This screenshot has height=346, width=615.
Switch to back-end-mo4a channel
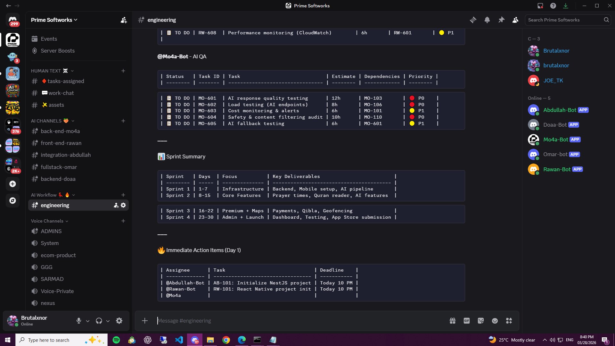point(60,131)
